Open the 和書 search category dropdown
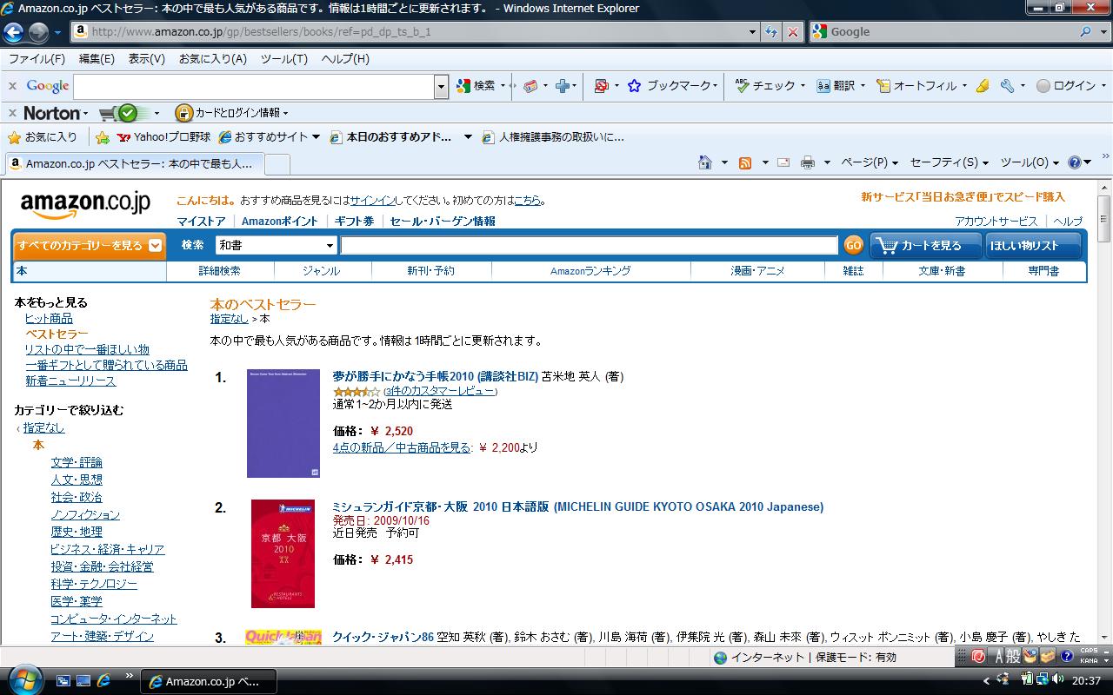1113x695 pixels. click(276, 245)
